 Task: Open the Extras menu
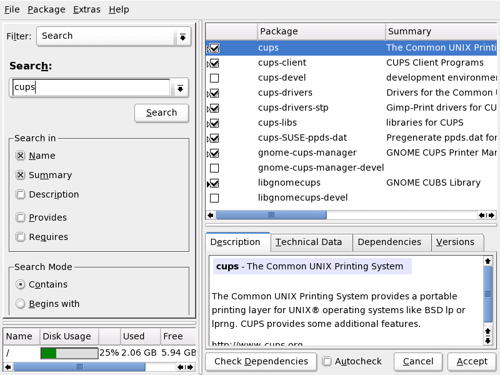point(86,9)
